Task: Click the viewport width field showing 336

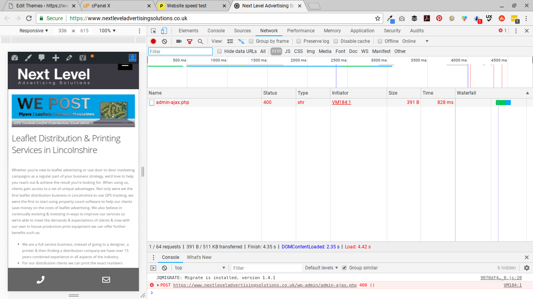Action: pos(62,31)
